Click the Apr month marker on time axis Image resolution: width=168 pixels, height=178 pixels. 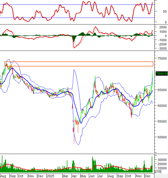[x=74, y=175]
